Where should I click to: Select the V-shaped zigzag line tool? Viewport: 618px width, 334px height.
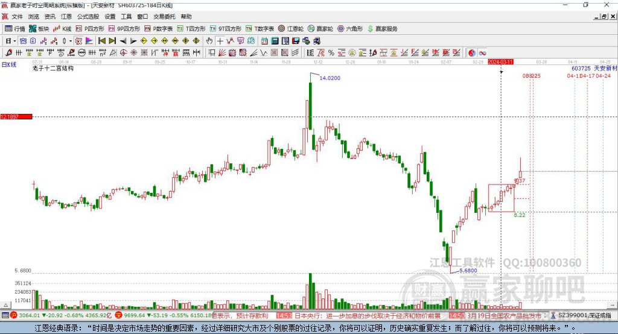point(264,52)
